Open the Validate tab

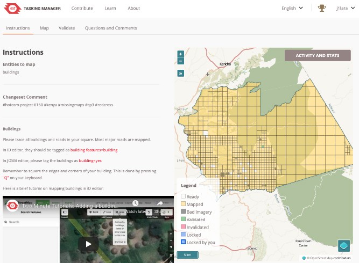pos(67,28)
